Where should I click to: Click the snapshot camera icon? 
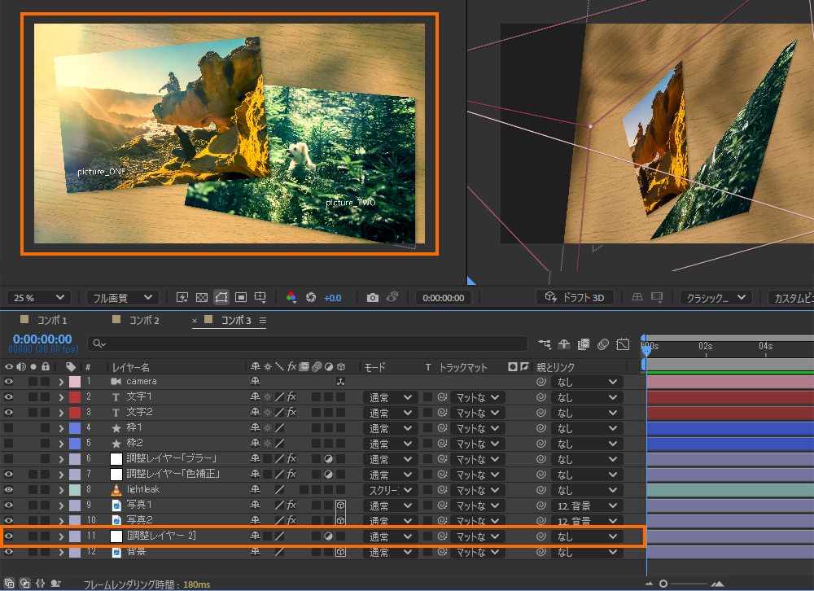tap(372, 298)
